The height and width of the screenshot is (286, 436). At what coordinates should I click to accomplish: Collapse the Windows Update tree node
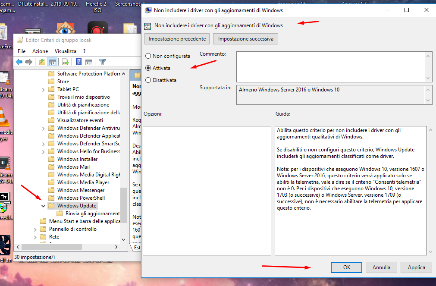[x=43, y=206]
